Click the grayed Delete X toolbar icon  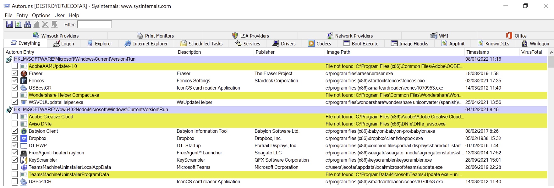[x=45, y=24]
